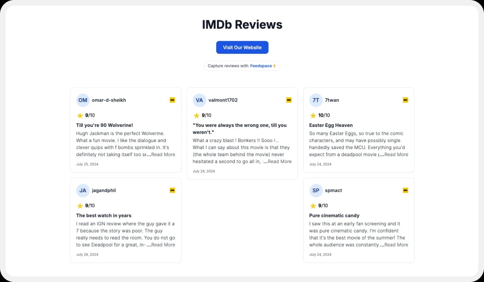Click the star icon on spmact's review
The width and height of the screenshot is (484, 282).
(x=313, y=205)
